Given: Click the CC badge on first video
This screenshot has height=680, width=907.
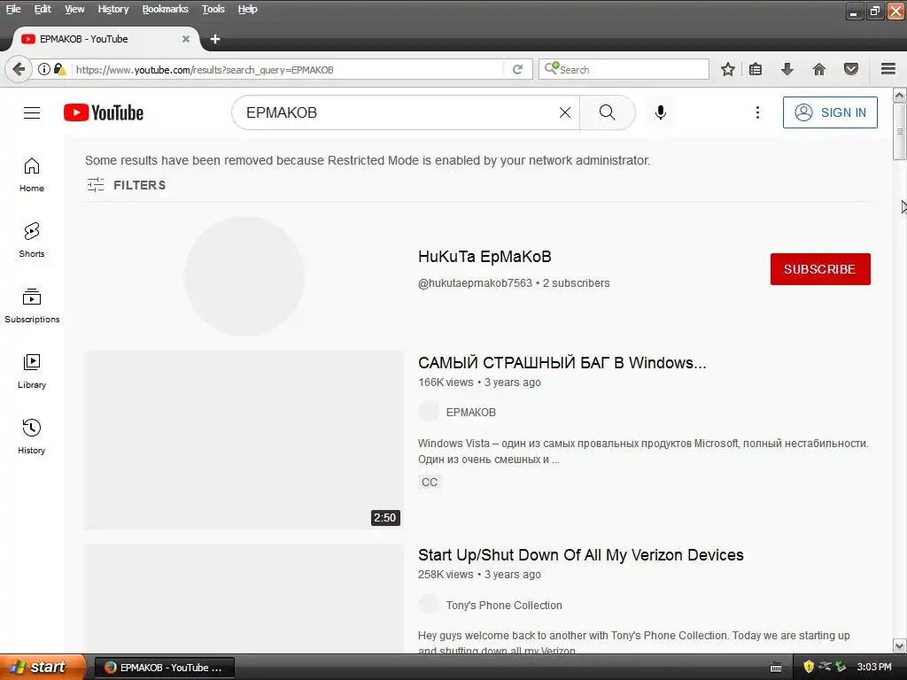Looking at the screenshot, I should tap(430, 483).
